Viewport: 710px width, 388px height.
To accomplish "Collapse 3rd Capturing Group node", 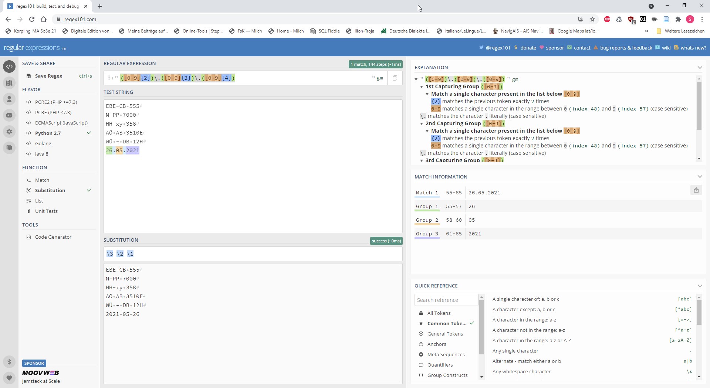I will click(422, 160).
